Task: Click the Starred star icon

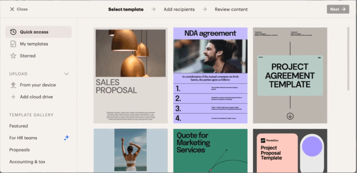Action: tap(13, 56)
